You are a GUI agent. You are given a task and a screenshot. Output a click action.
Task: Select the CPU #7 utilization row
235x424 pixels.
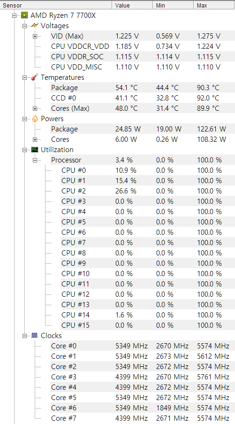[147, 243]
